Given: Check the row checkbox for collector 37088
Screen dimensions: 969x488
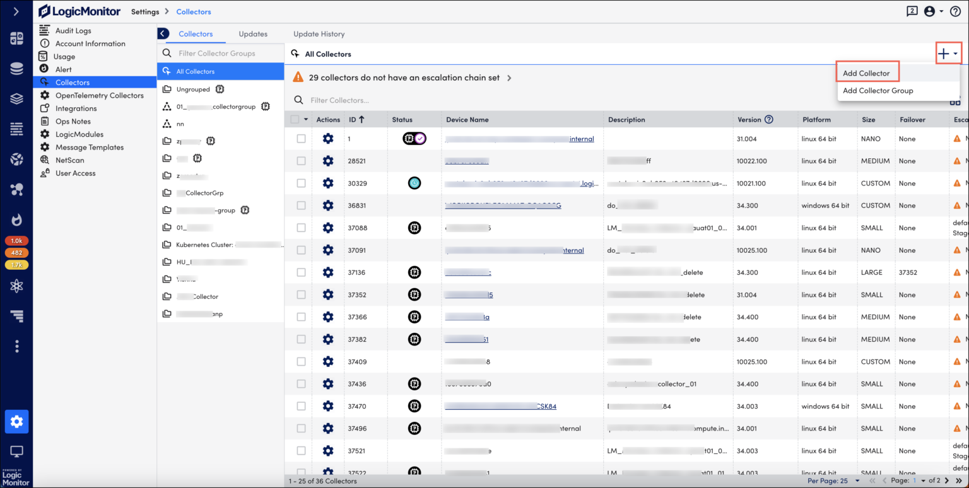Looking at the screenshot, I should click(x=301, y=228).
